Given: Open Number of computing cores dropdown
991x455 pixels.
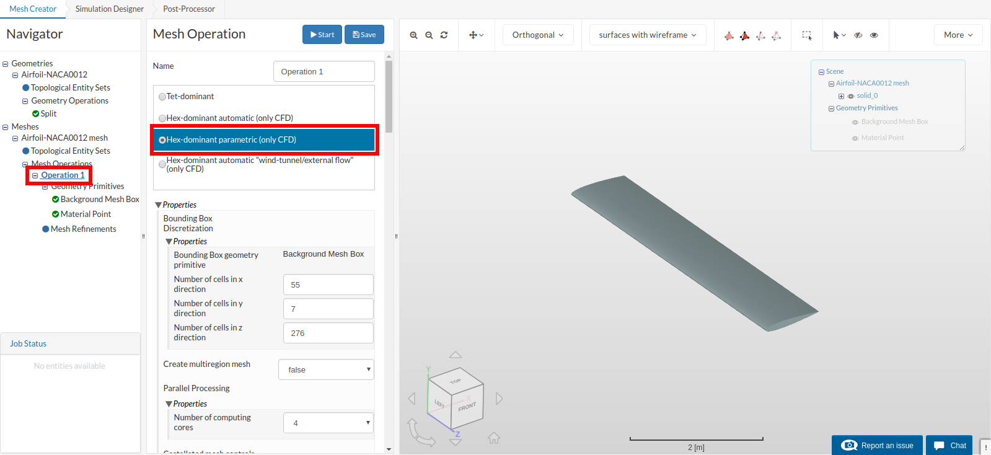Looking at the screenshot, I should coord(328,423).
